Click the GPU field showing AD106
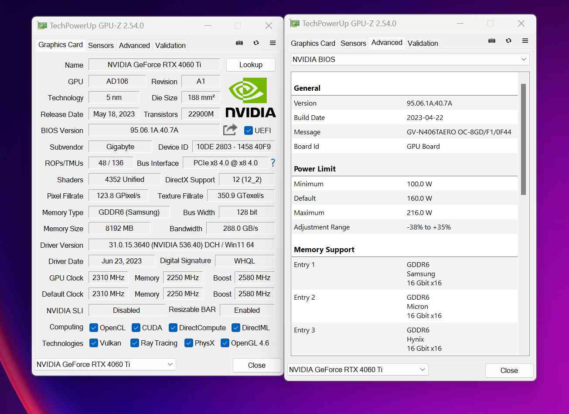The width and height of the screenshot is (569, 414). (x=117, y=81)
